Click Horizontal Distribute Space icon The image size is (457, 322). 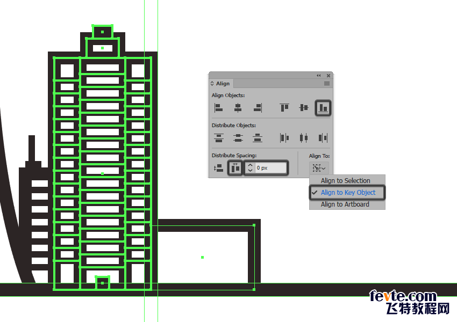pyautogui.click(x=235, y=168)
